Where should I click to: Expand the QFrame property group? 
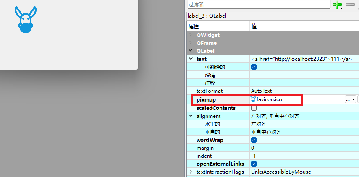191,43
